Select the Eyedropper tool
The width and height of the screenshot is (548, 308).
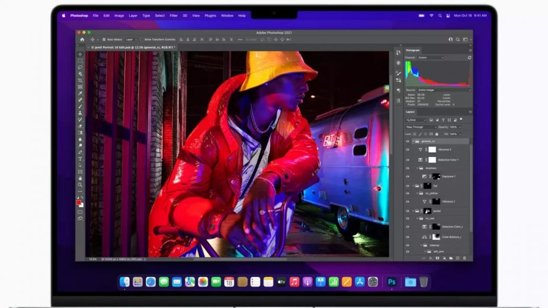[x=80, y=94]
